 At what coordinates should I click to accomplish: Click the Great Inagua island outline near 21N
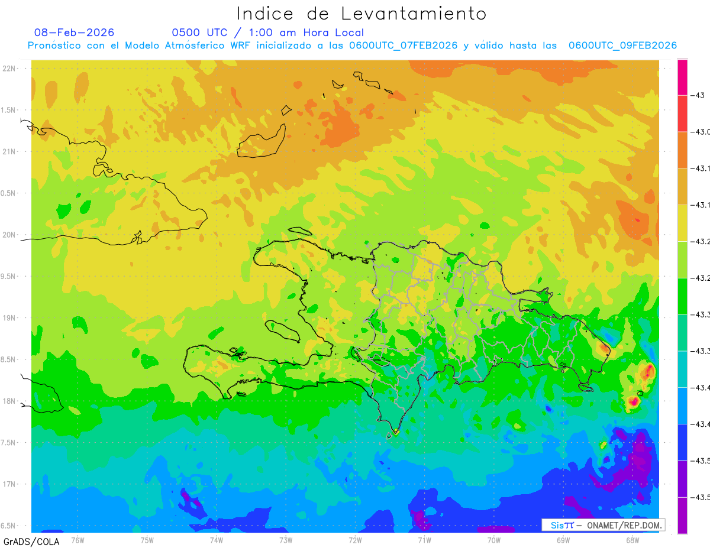tap(262, 142)
